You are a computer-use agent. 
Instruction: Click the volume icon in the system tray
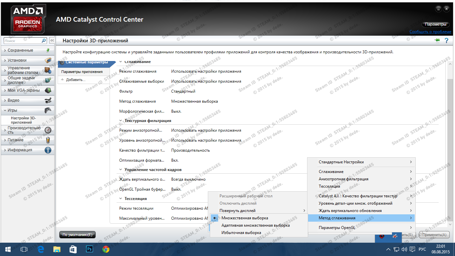(x=404, y=249)
